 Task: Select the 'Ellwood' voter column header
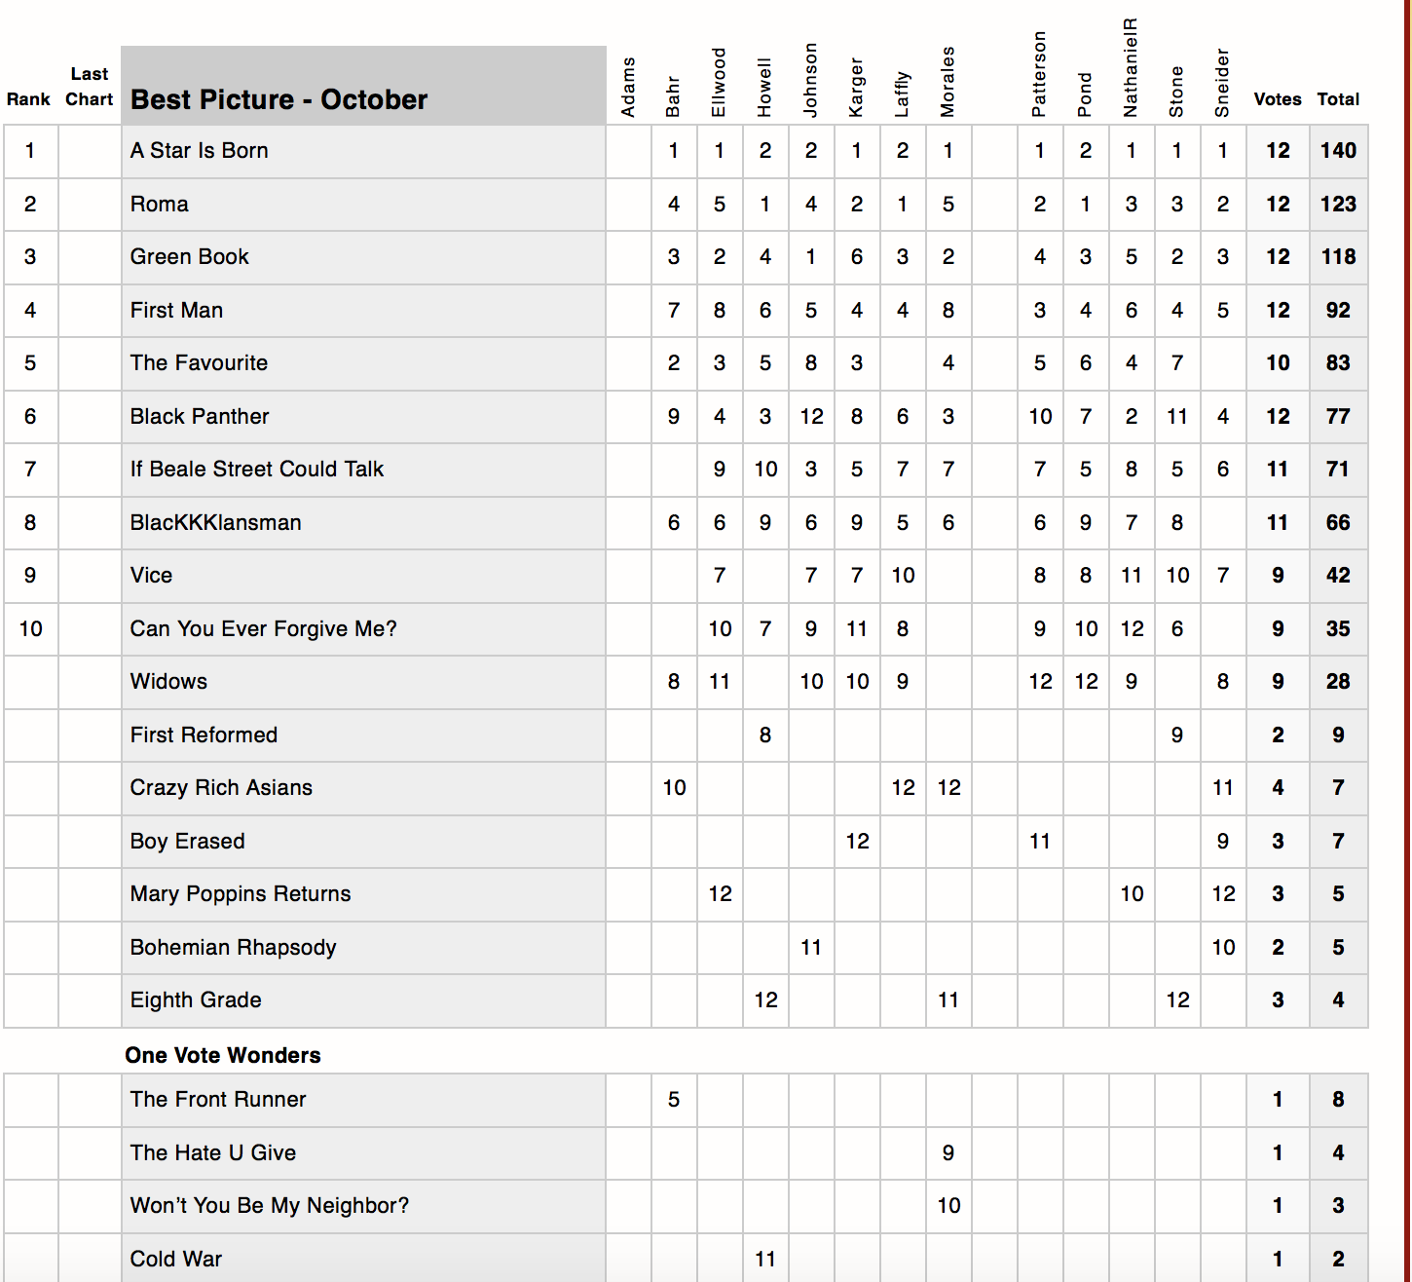719,83
